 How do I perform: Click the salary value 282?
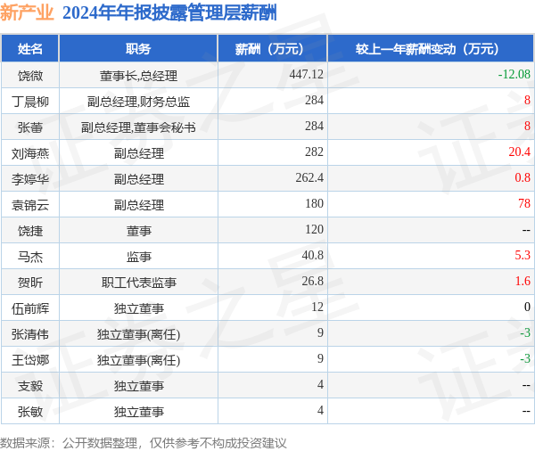(x=314, y=152)
